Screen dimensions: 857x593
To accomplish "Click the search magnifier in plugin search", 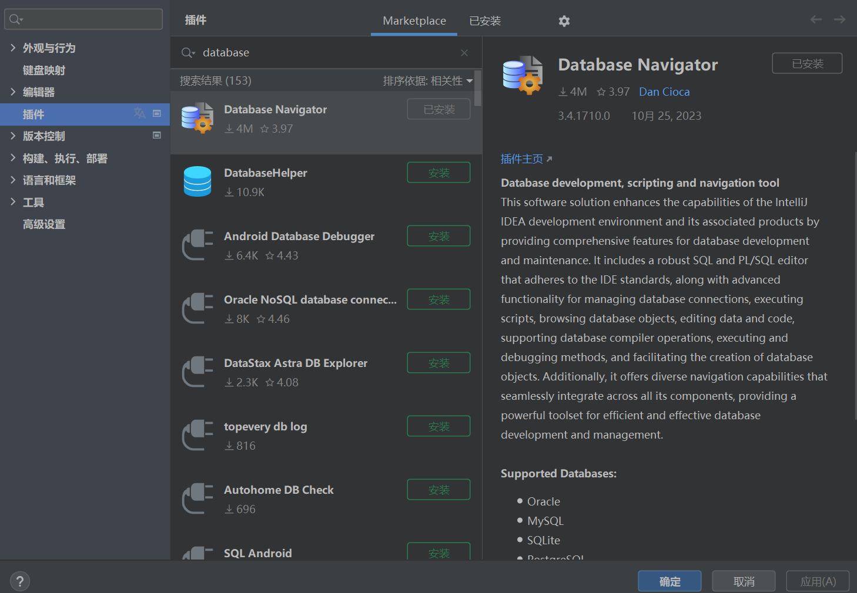I will pos(188,53).
